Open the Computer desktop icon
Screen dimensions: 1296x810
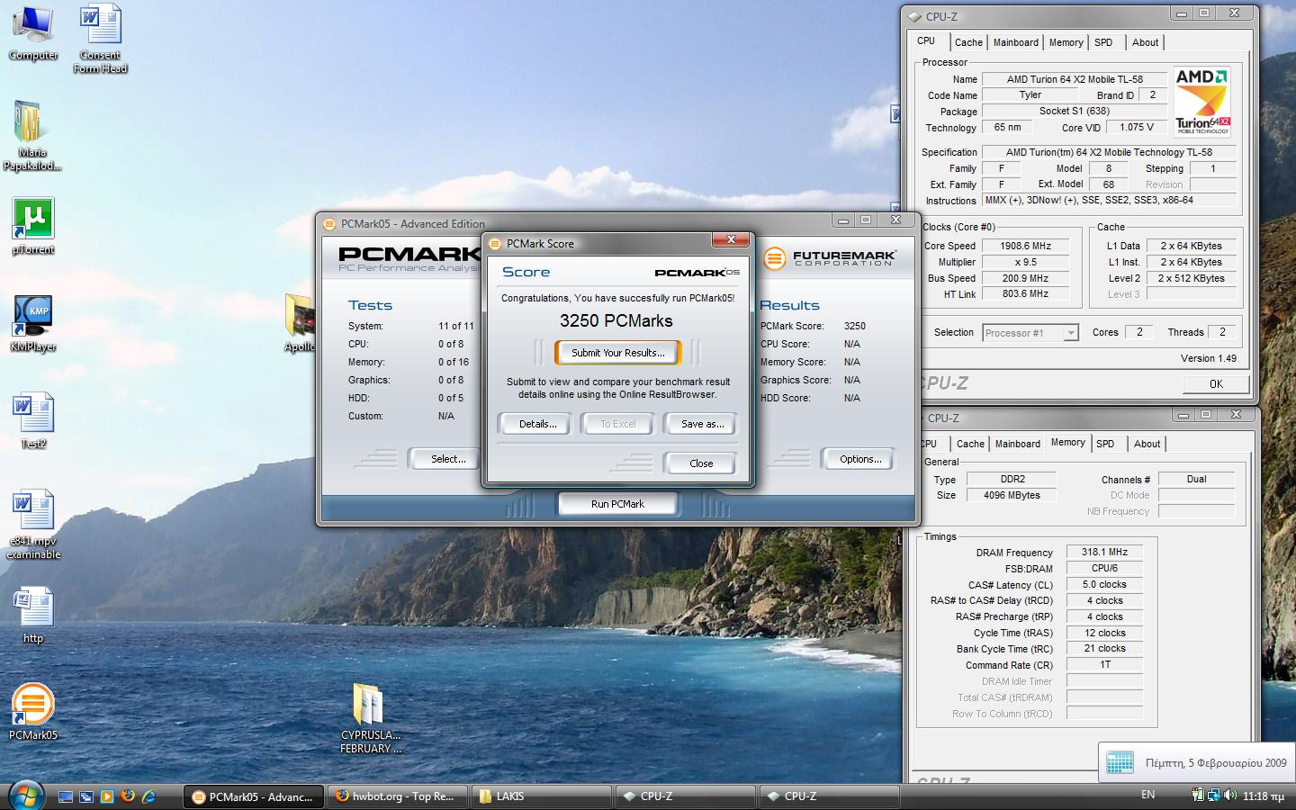[33, 32]
